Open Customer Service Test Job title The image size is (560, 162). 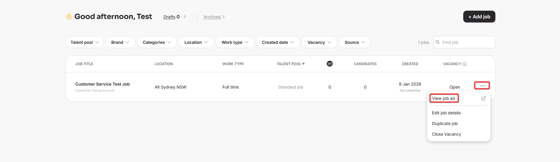102,84
